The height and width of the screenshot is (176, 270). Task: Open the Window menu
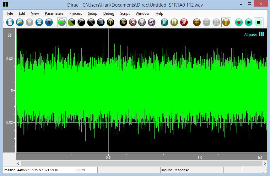tap(143, 13)
